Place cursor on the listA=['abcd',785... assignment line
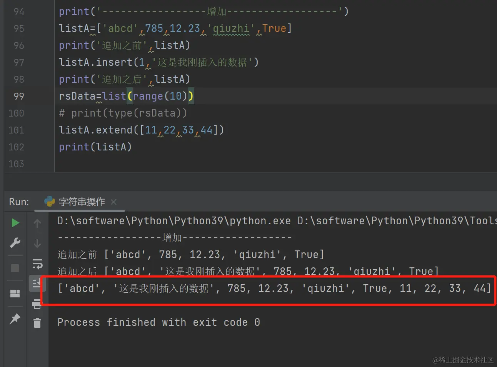 pyautogui.click(x=175, y=28)
